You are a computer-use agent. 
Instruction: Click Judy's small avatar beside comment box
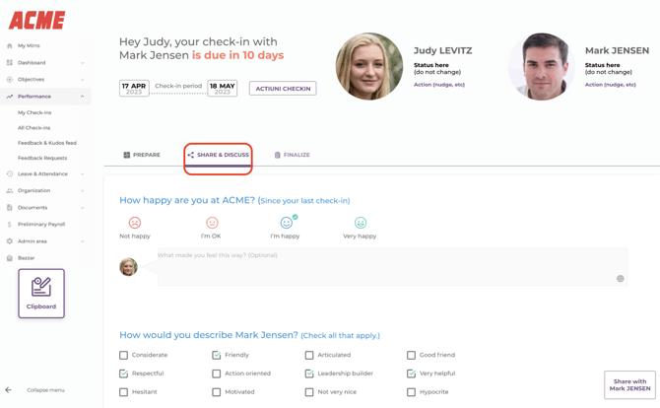pyautogui.click(x=128, y=267)
